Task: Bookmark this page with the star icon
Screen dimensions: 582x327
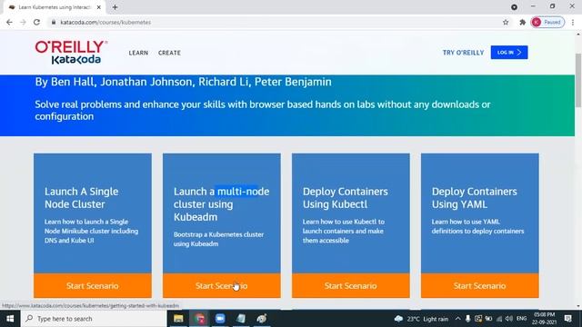Action: [506, 22]
